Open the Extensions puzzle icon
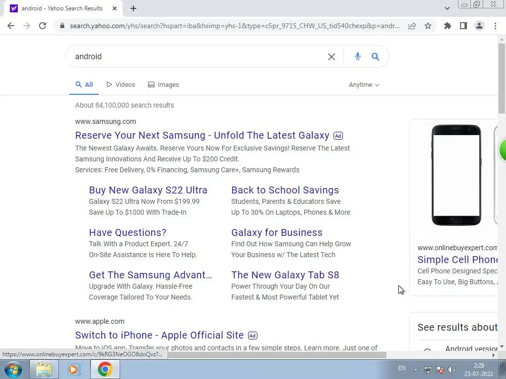506x379 pixels. click(x=448, y=26)
